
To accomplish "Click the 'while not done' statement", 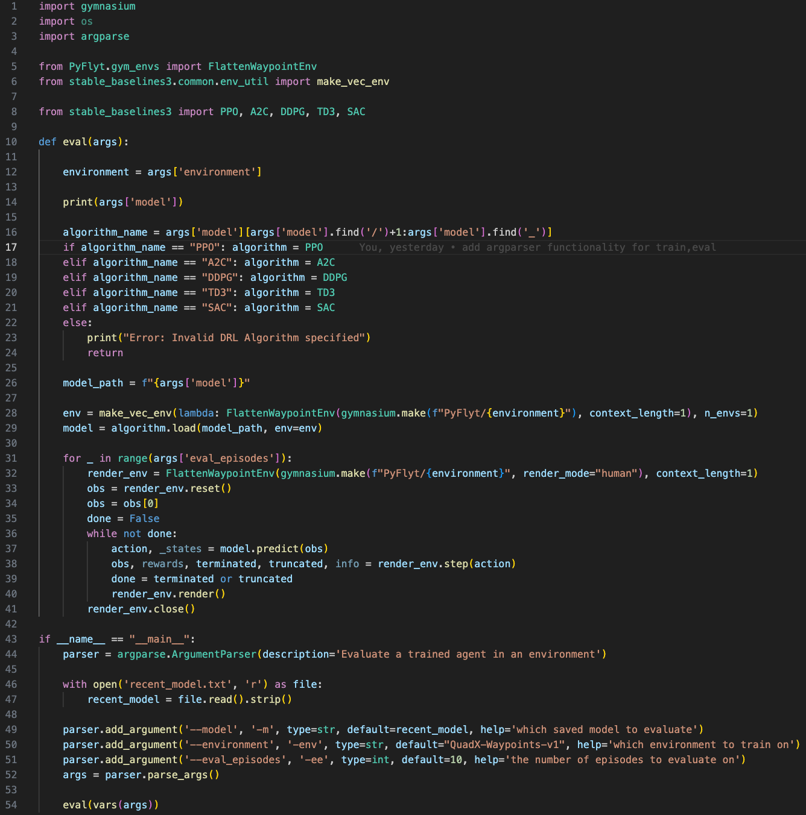I will (132, 533).
